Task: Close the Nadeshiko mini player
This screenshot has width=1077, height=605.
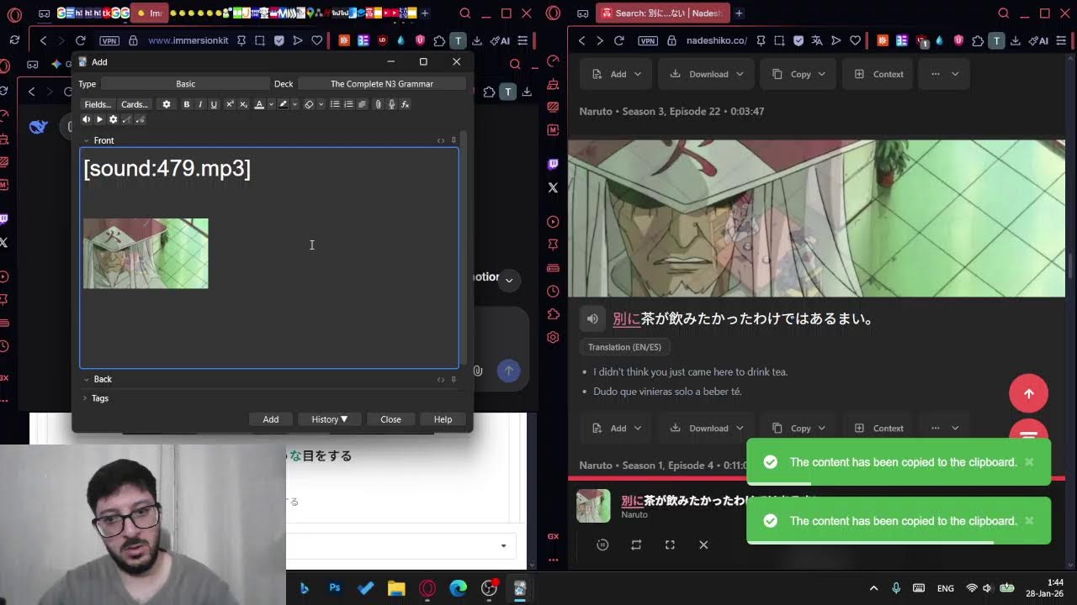Action: pyautogui.click(x=703, y=544)
